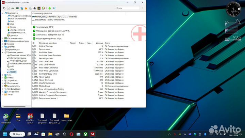Sort by Порог column header

click(73, 43)
